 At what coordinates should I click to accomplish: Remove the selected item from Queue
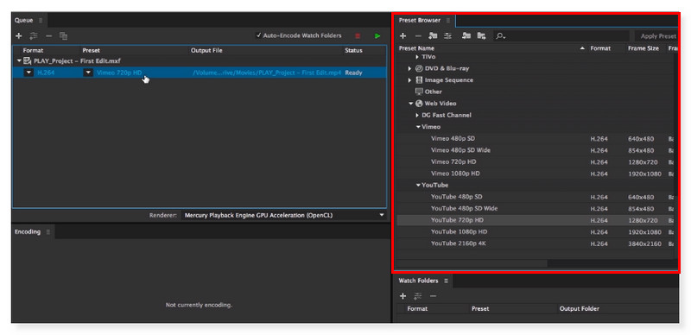(x=49, y=35)
